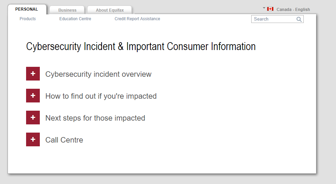Viewport: 336px width, 184px height.
Task: Click plus icon beside How to find out
Action: [33, 96]
